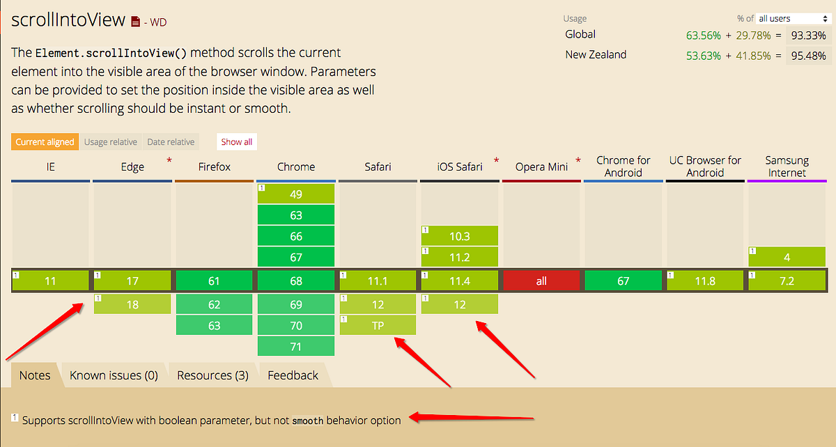
Task: Click the footnote marker on iOS Safari 10.3
Action: 425,228
